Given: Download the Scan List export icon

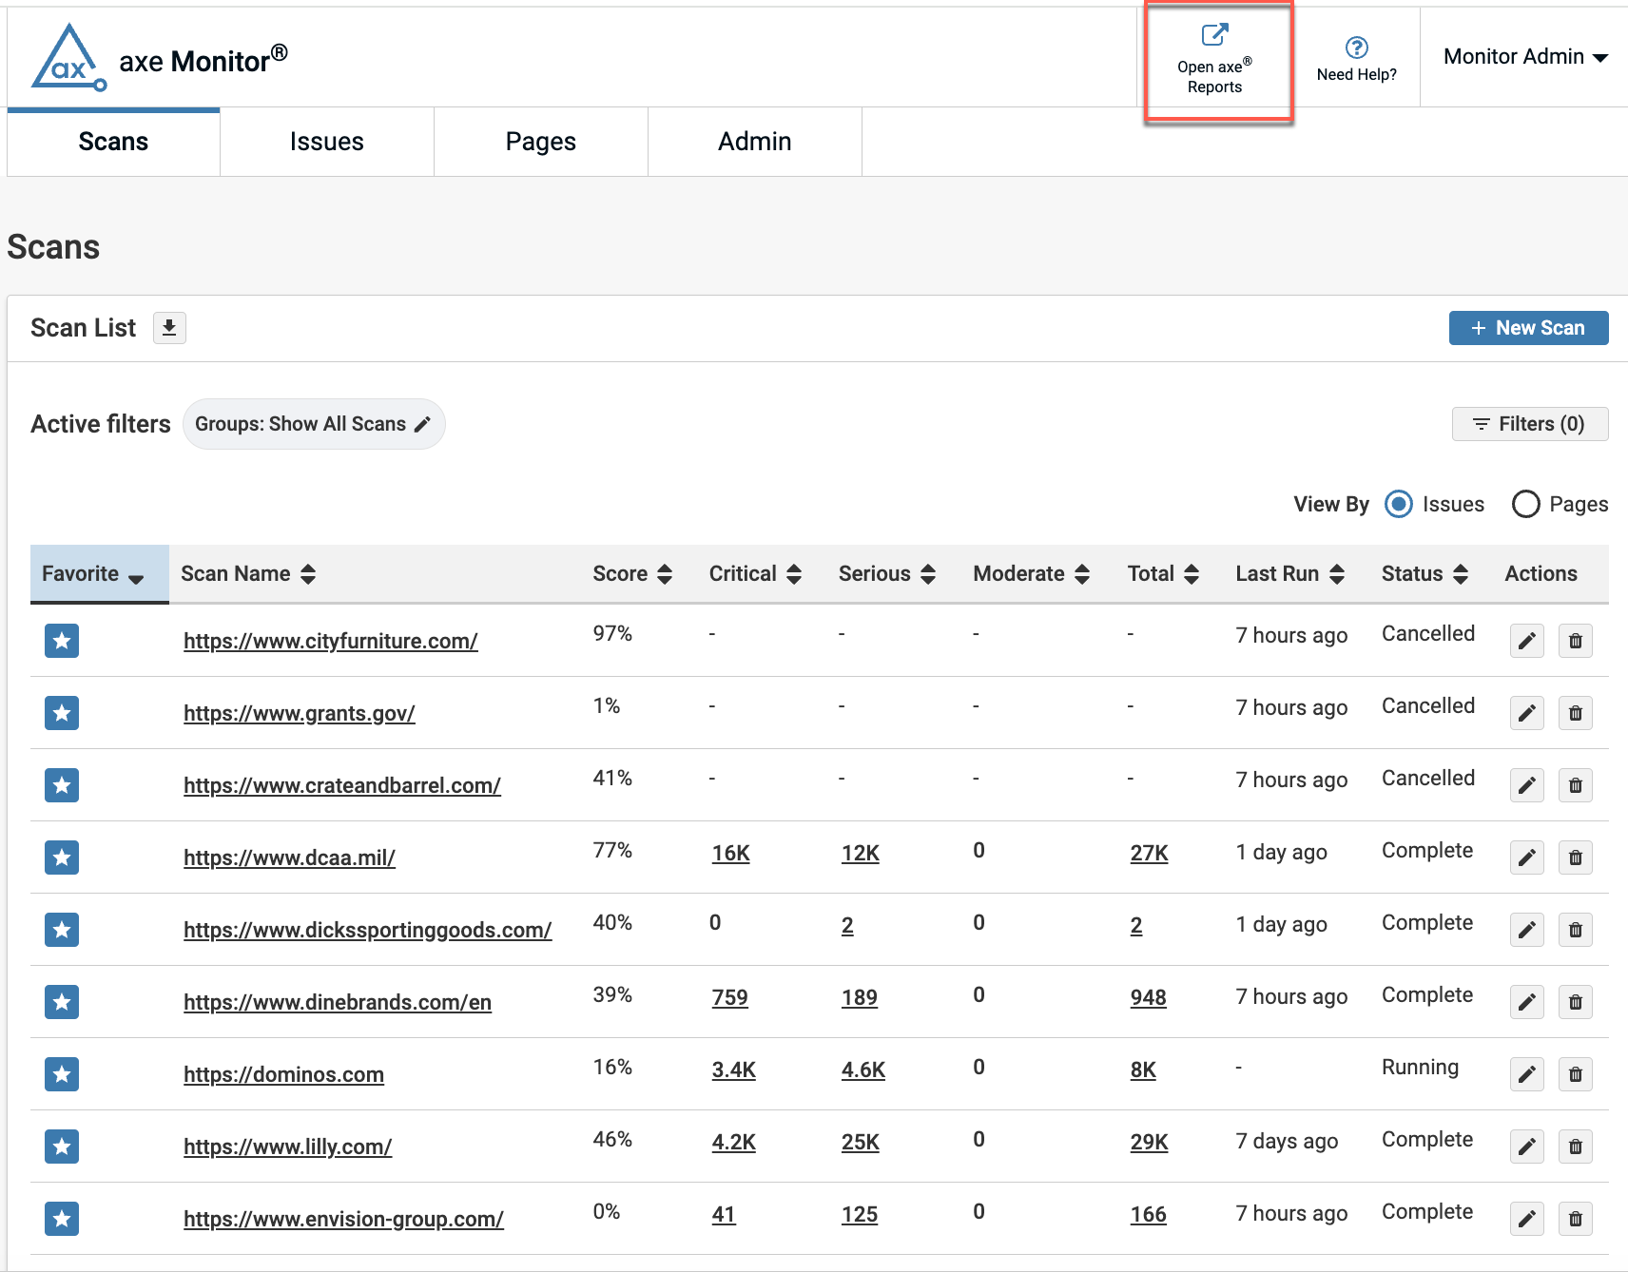Looking at the screenshot, I should click(169, 328).
